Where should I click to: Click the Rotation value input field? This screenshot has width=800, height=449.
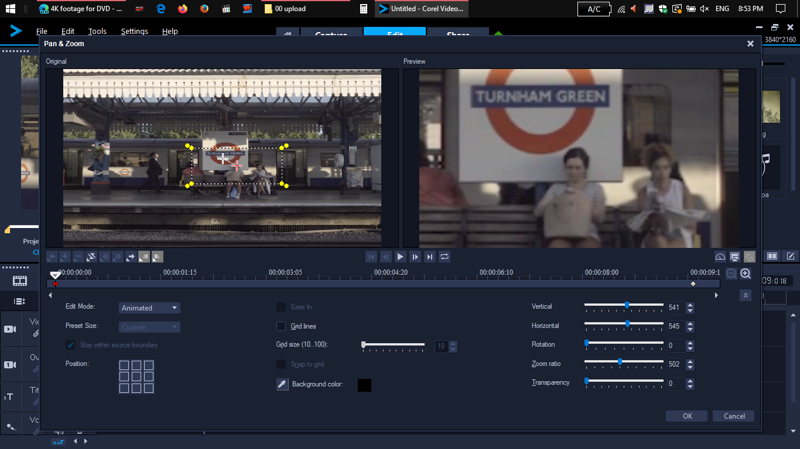[x=676, y=346]
